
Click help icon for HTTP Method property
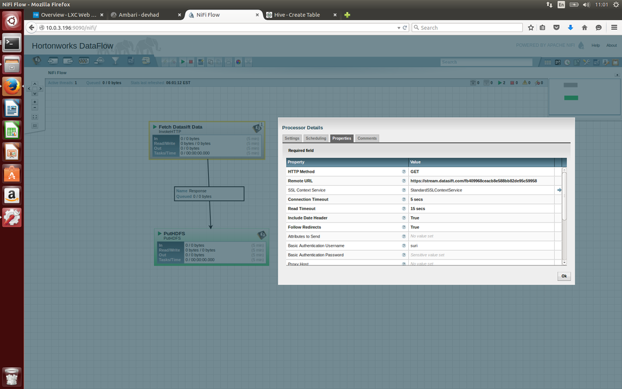click(403, 171)
